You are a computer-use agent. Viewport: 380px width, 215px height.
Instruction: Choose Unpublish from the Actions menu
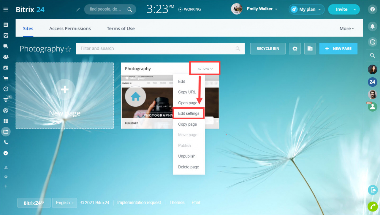(x=186, y=156)
